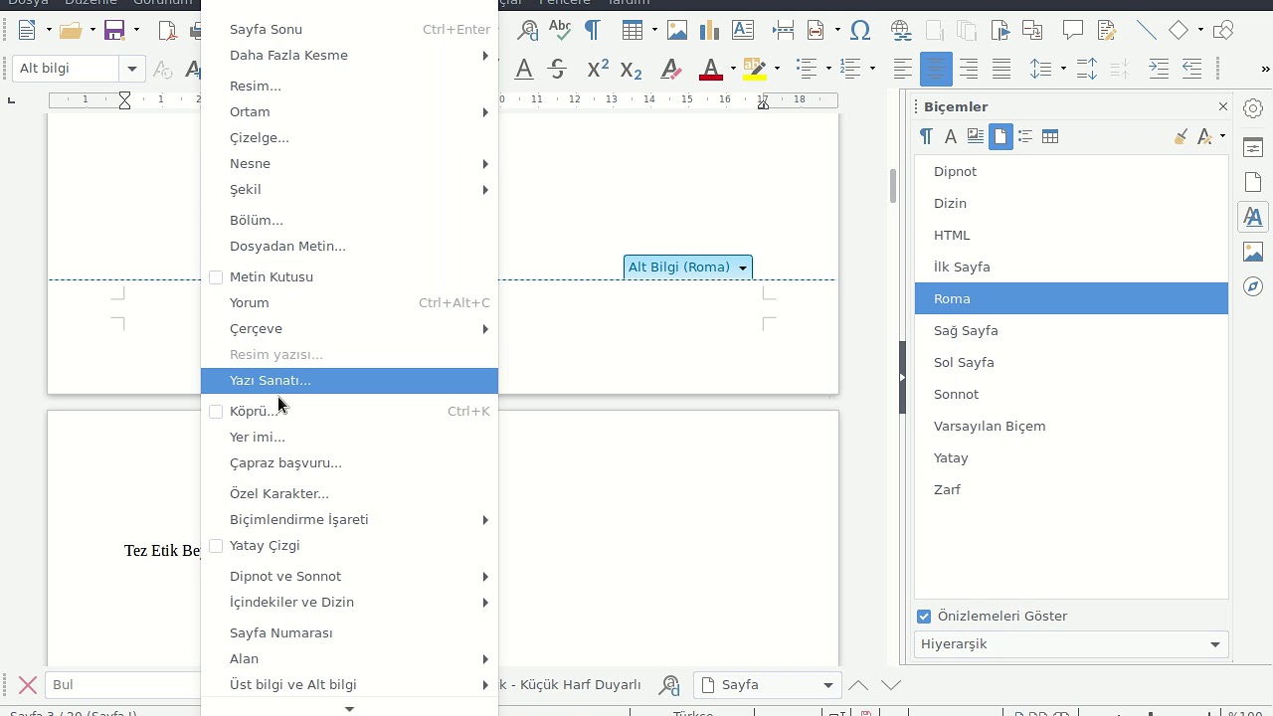Expand Çerçeve submenu
This screenshot has height=716, width=1273.
tap(349, 328)
